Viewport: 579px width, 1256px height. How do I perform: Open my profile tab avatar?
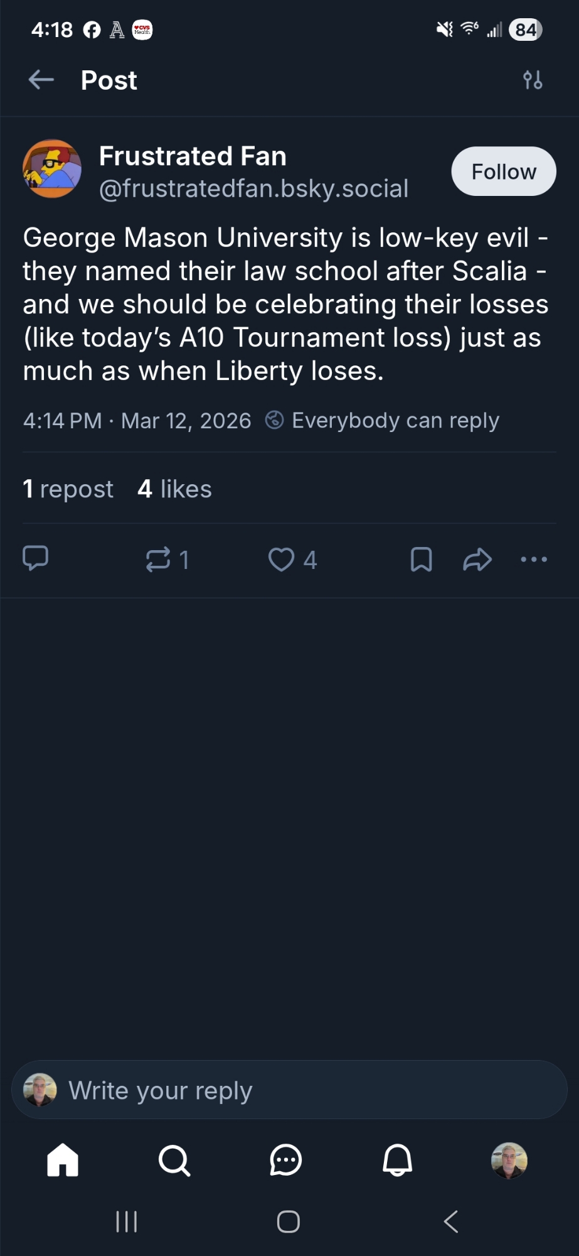(x=509, y=1160)
